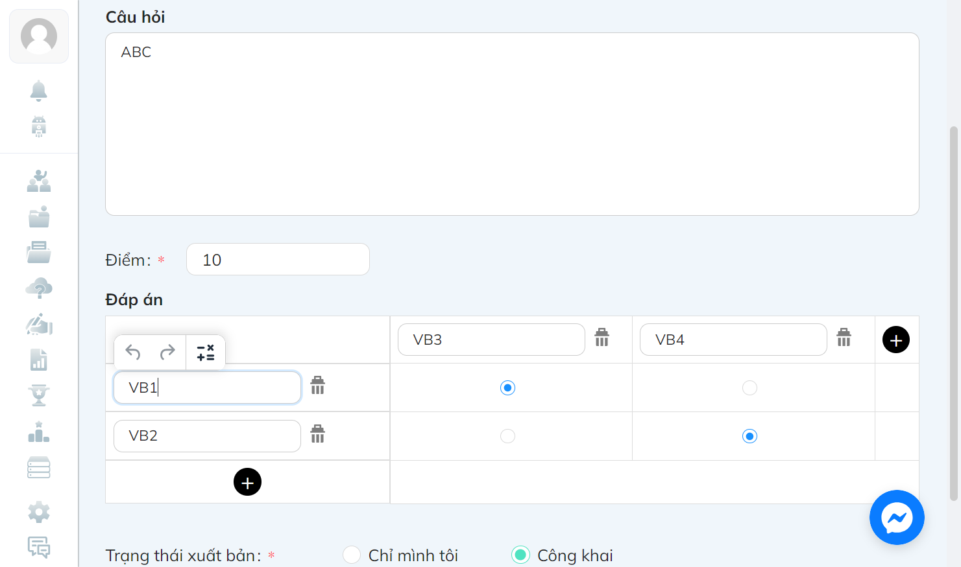
Task: Open the folder with person icon in sidebar
Action: tap(39, 216)
